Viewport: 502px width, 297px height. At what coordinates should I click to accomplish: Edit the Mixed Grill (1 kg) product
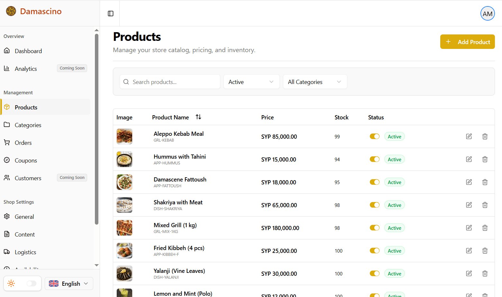(x=469, y=228)
